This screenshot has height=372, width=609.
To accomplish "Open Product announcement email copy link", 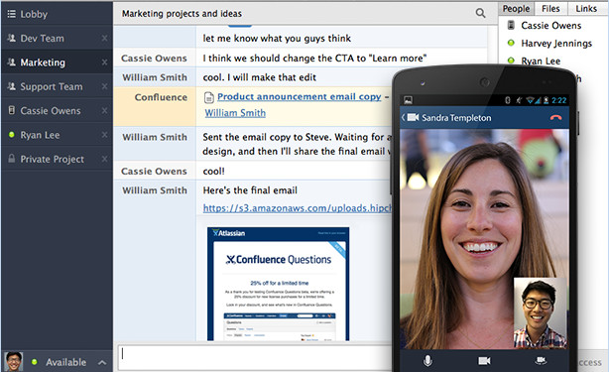I will [x=300, y=96].
